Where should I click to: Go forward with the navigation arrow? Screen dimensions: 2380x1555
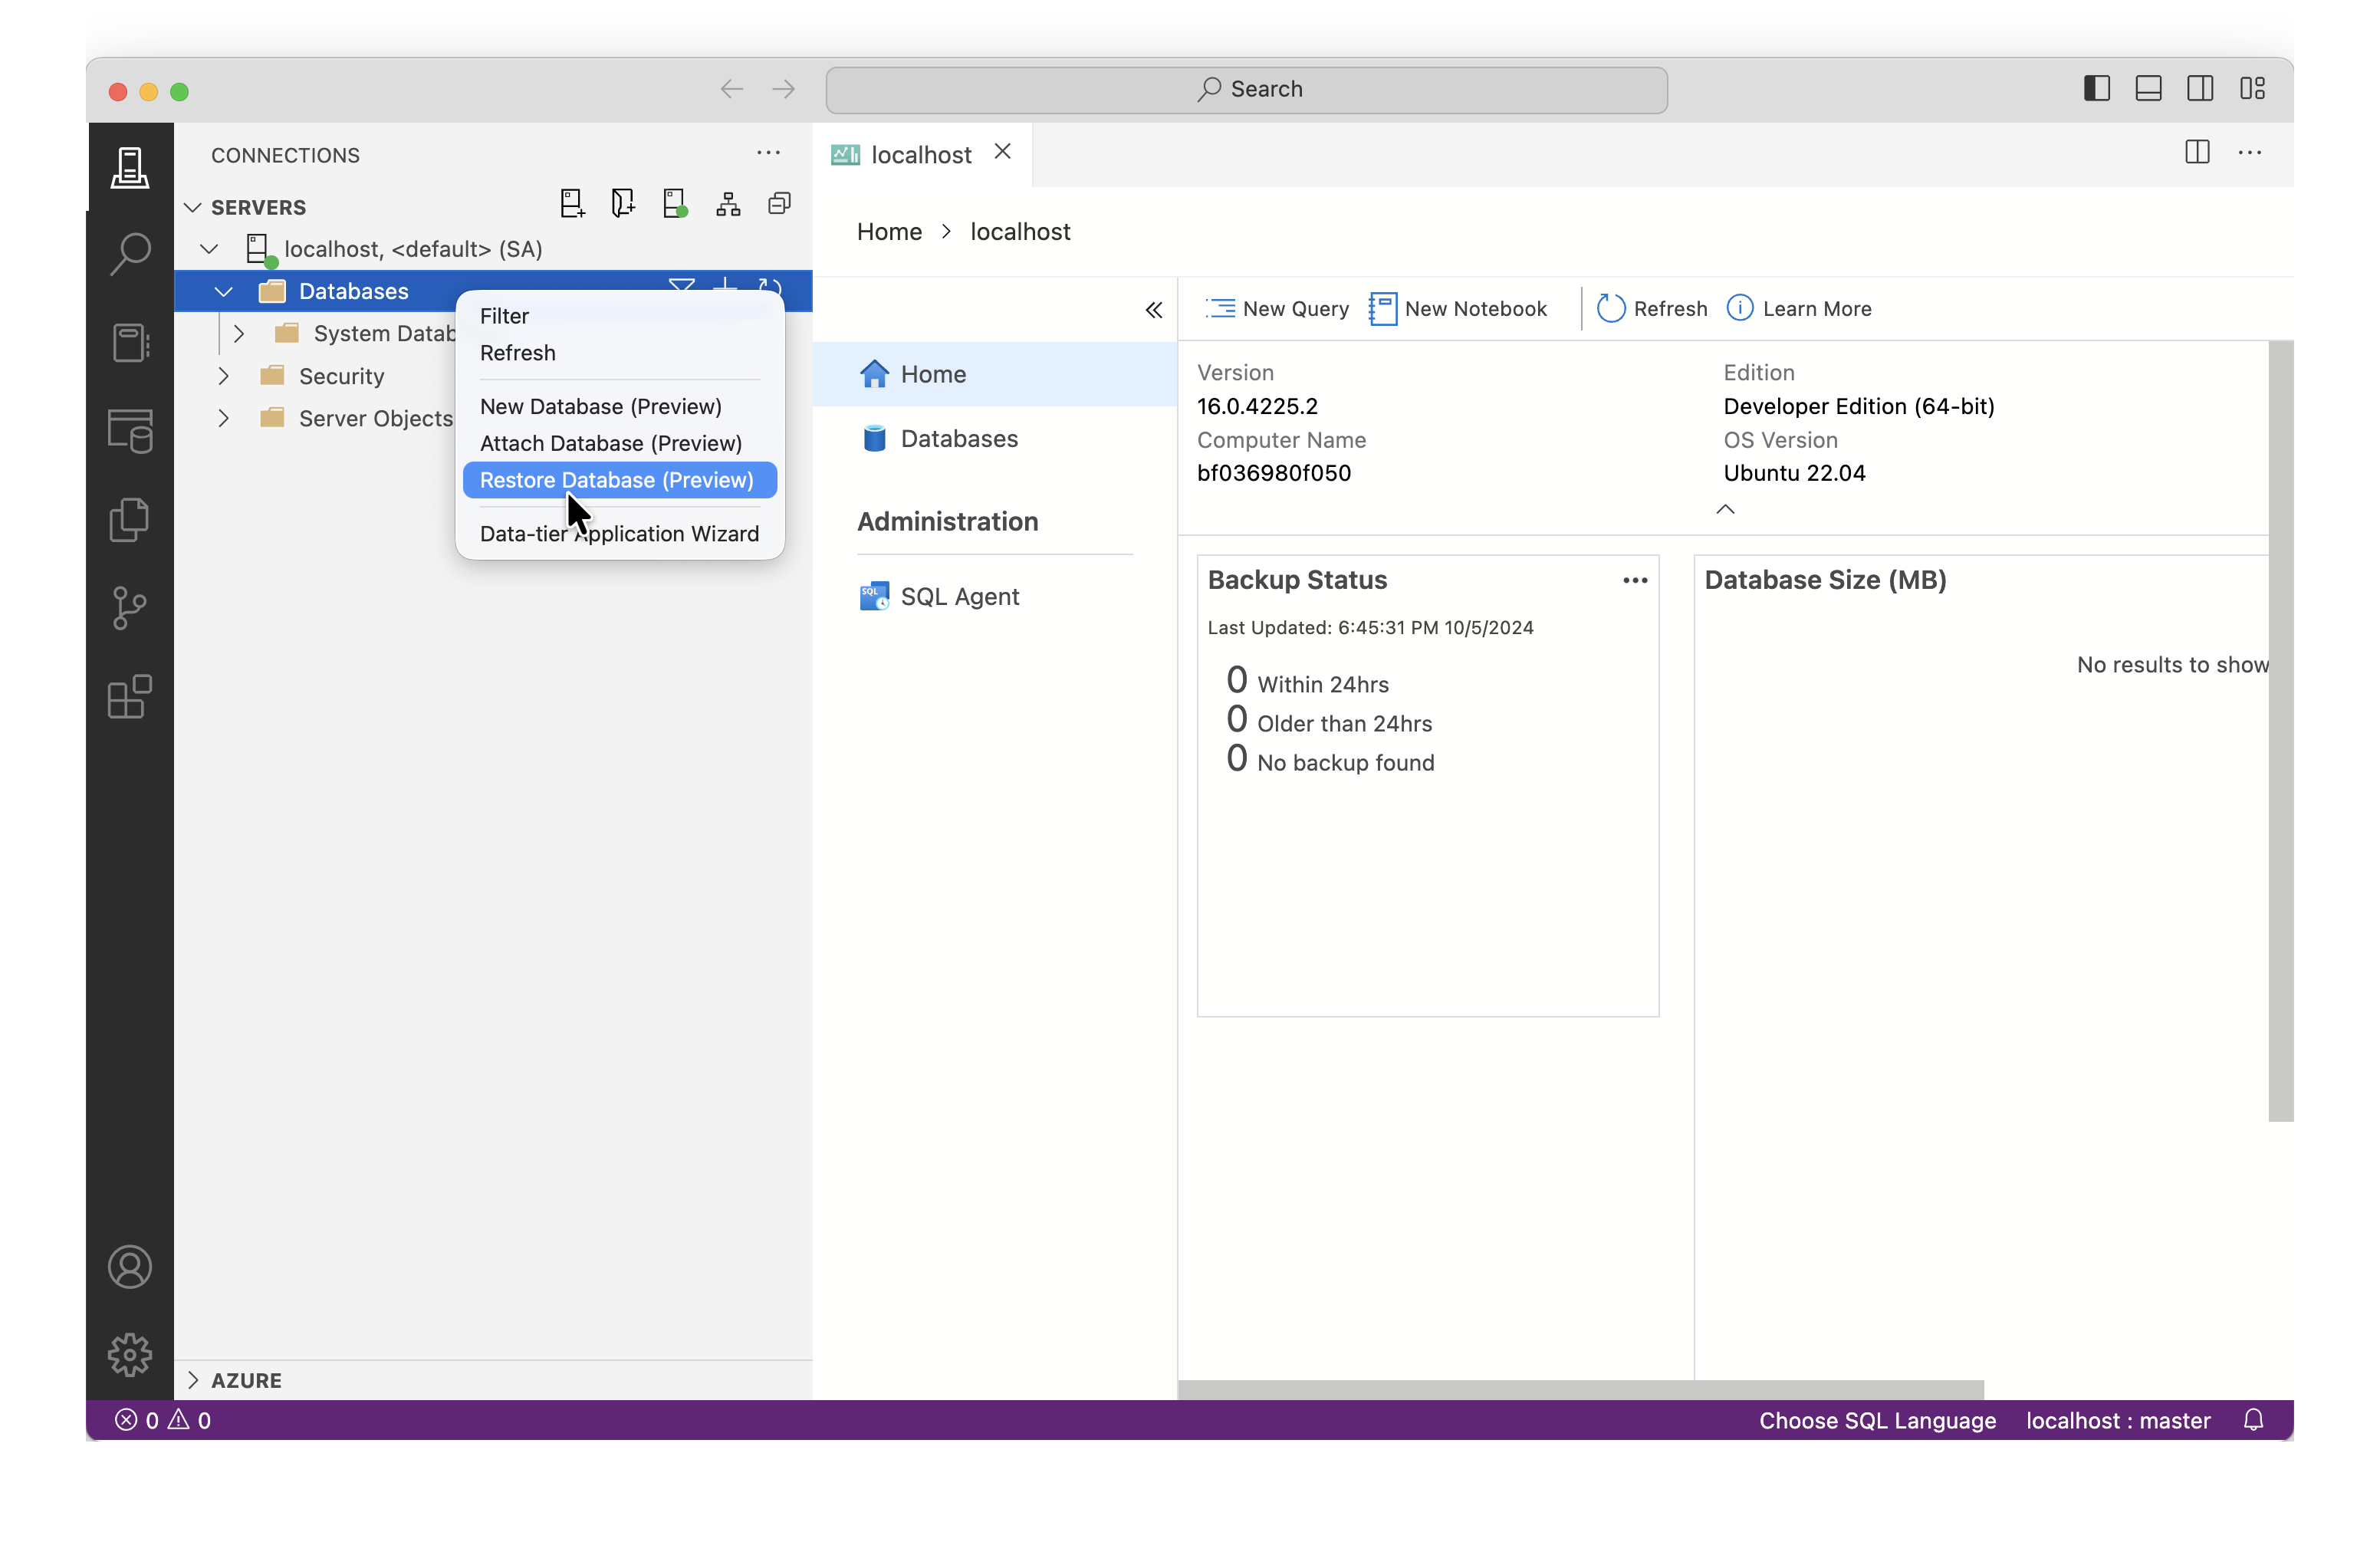[783, 89]
